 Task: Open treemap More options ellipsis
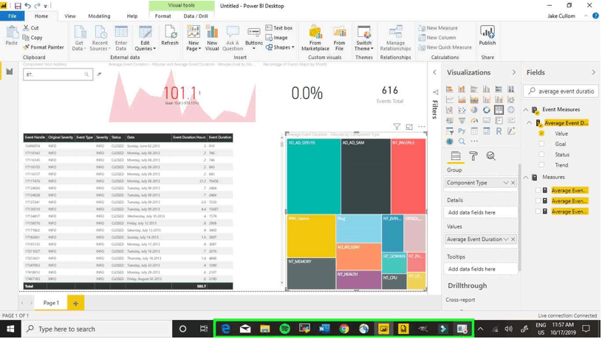click(x=422, y=127)
